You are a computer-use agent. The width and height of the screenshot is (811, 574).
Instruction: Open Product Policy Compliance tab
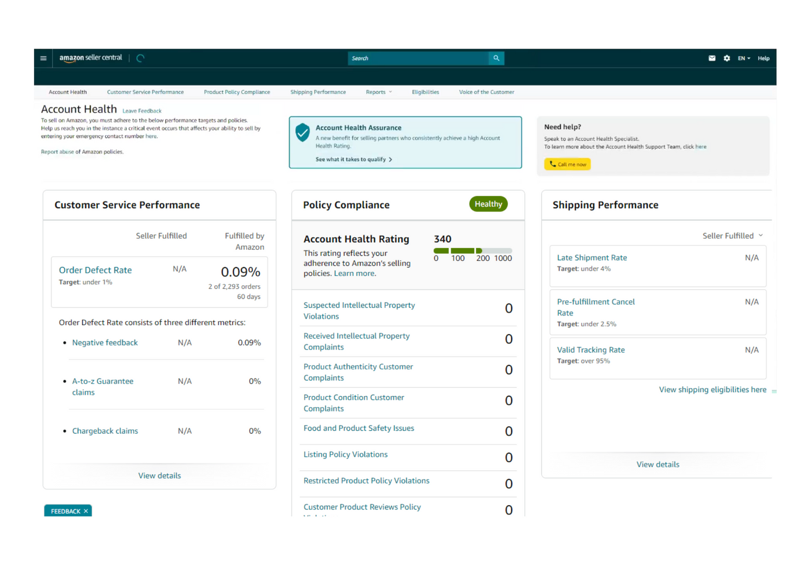(x=237, y=92)
